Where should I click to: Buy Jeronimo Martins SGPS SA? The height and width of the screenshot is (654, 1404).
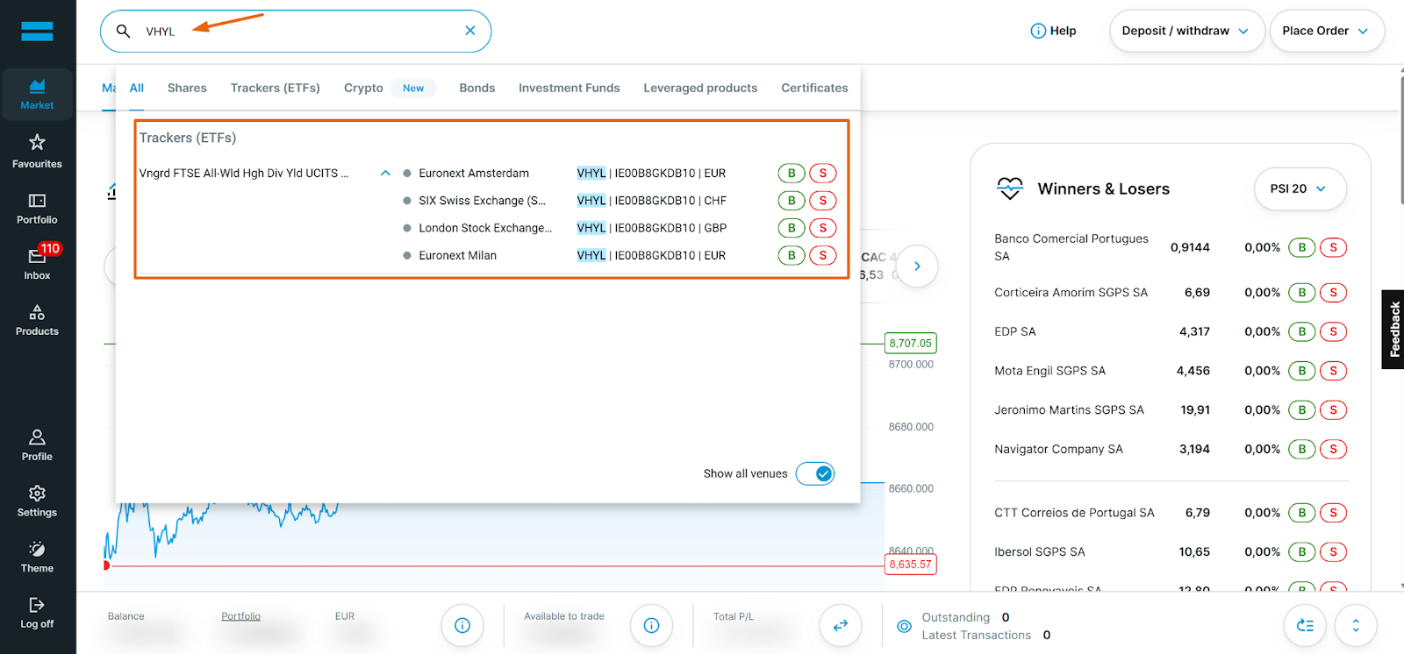[1302, 410]
